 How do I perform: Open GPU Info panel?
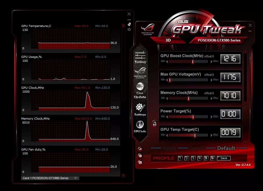140,127
